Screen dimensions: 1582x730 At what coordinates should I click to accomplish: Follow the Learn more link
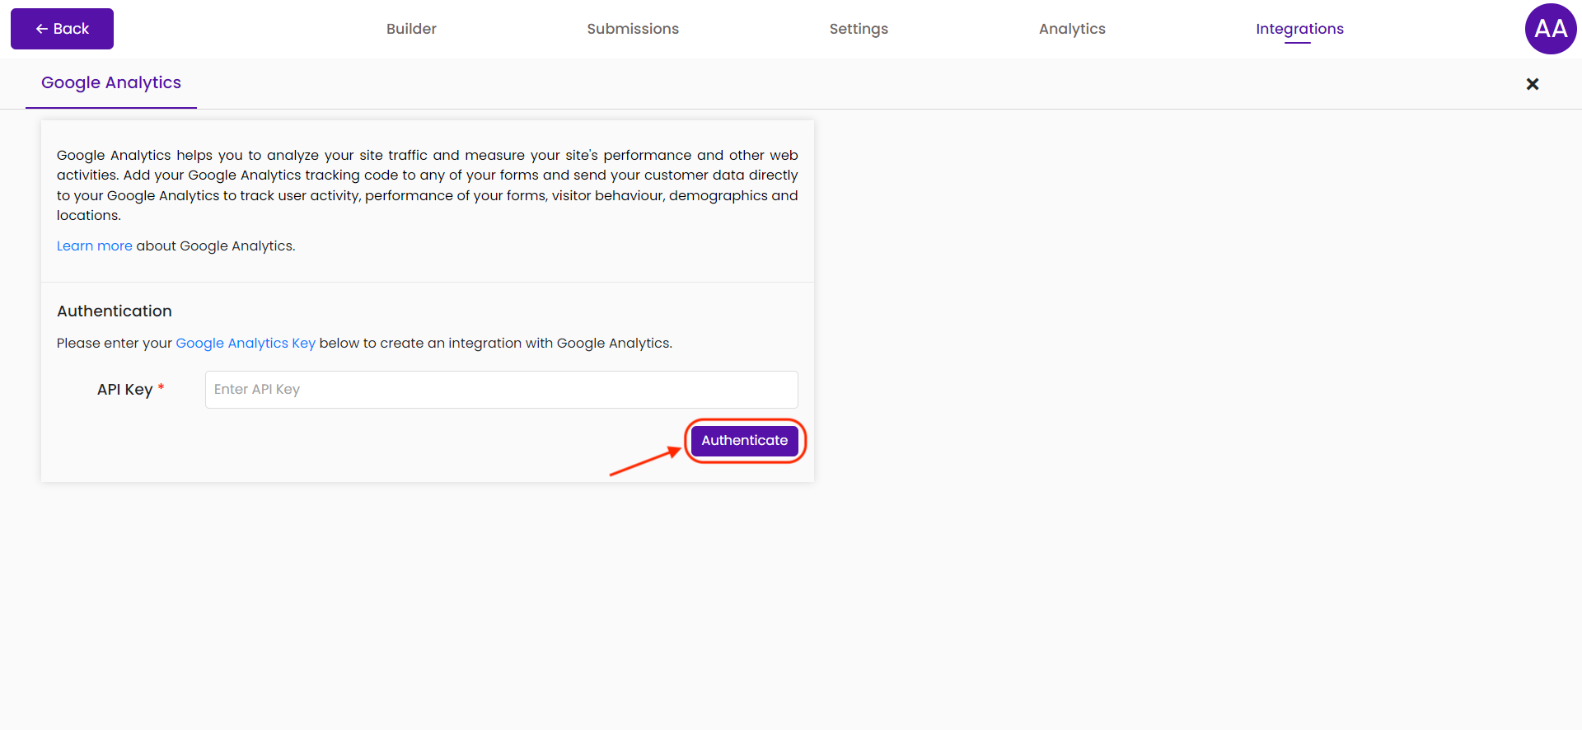pos(94,246)
